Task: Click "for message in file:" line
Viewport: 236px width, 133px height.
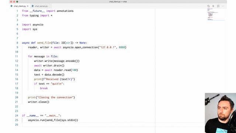Action: coord(43,57)
